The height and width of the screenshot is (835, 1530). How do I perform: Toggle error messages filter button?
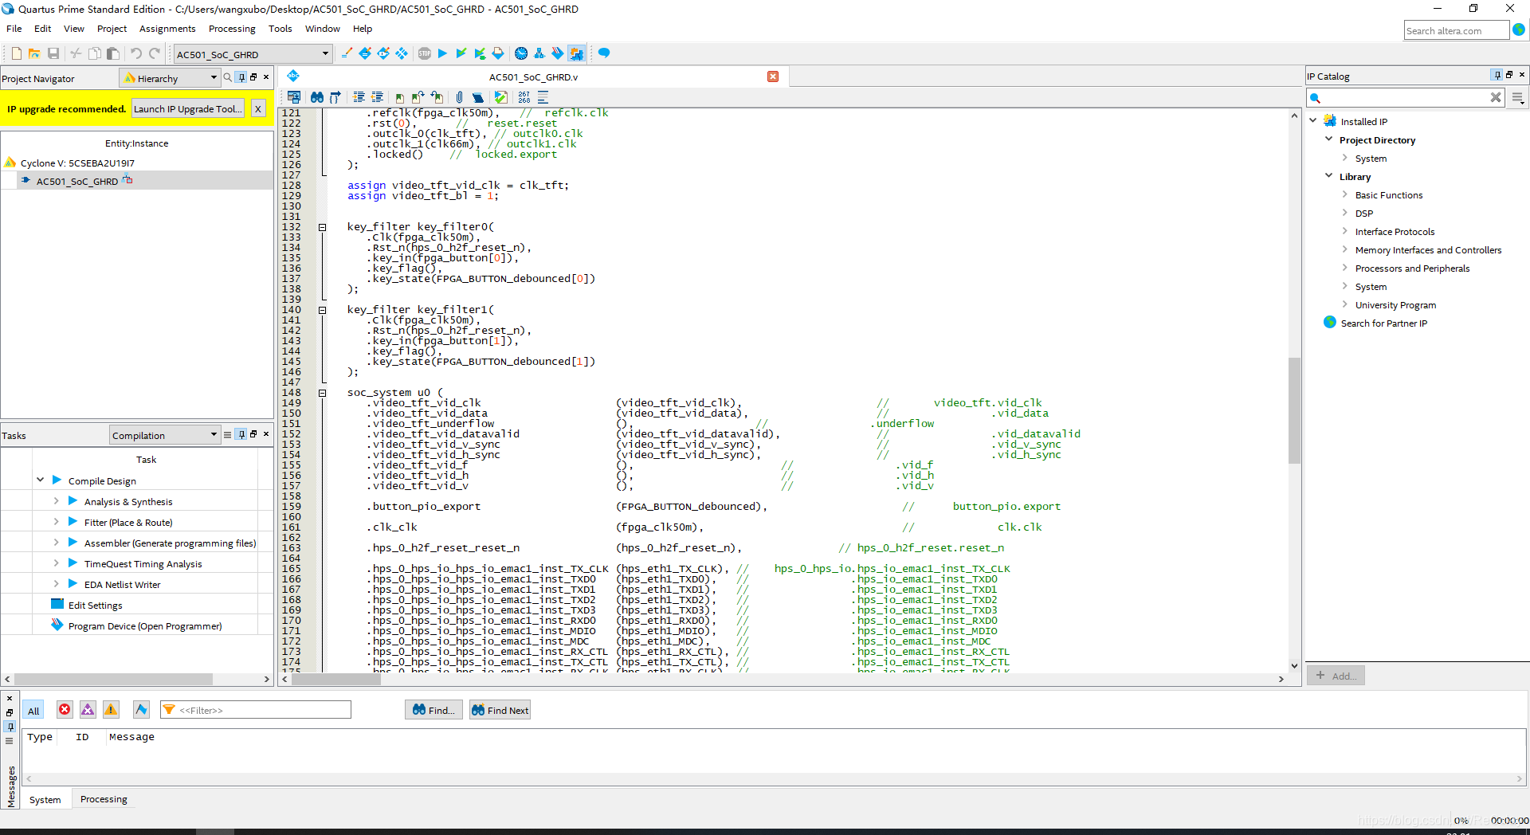(65, 710)
